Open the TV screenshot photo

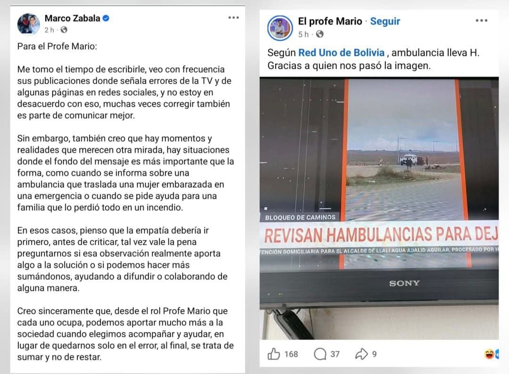379,208
